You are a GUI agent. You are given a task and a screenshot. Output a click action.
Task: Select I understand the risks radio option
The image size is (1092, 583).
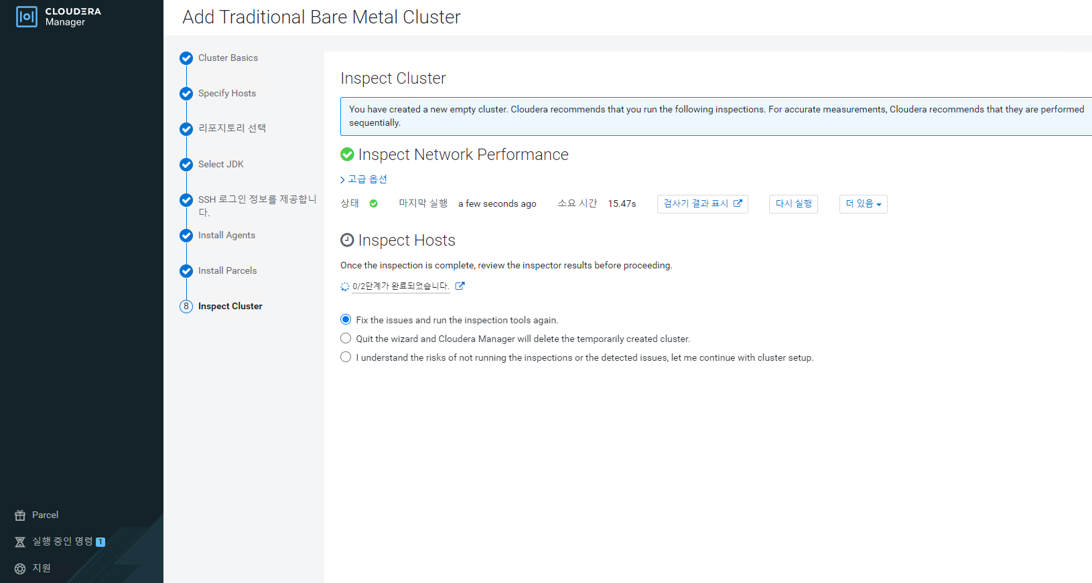(x=346, y=357)
